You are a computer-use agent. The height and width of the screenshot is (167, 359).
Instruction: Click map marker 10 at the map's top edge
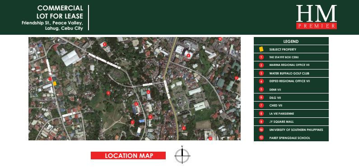[220, 39]
